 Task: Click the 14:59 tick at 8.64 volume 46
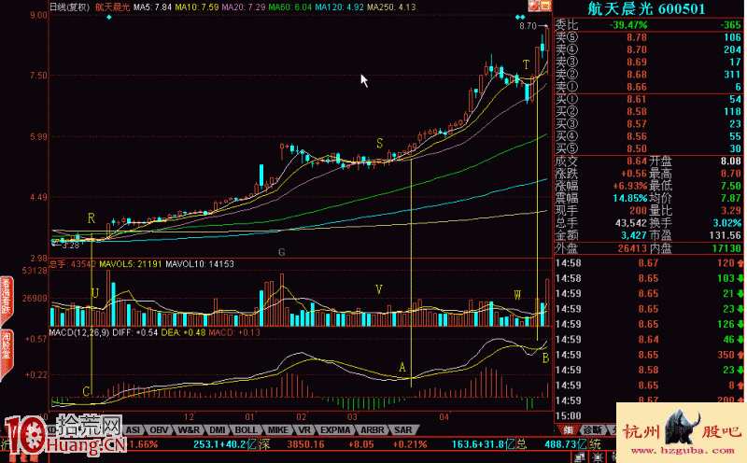click(x=648, y=340)
